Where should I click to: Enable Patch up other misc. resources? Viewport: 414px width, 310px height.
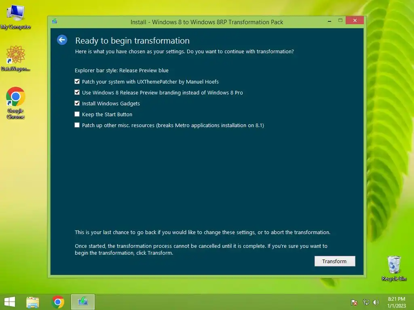[77, 125]
